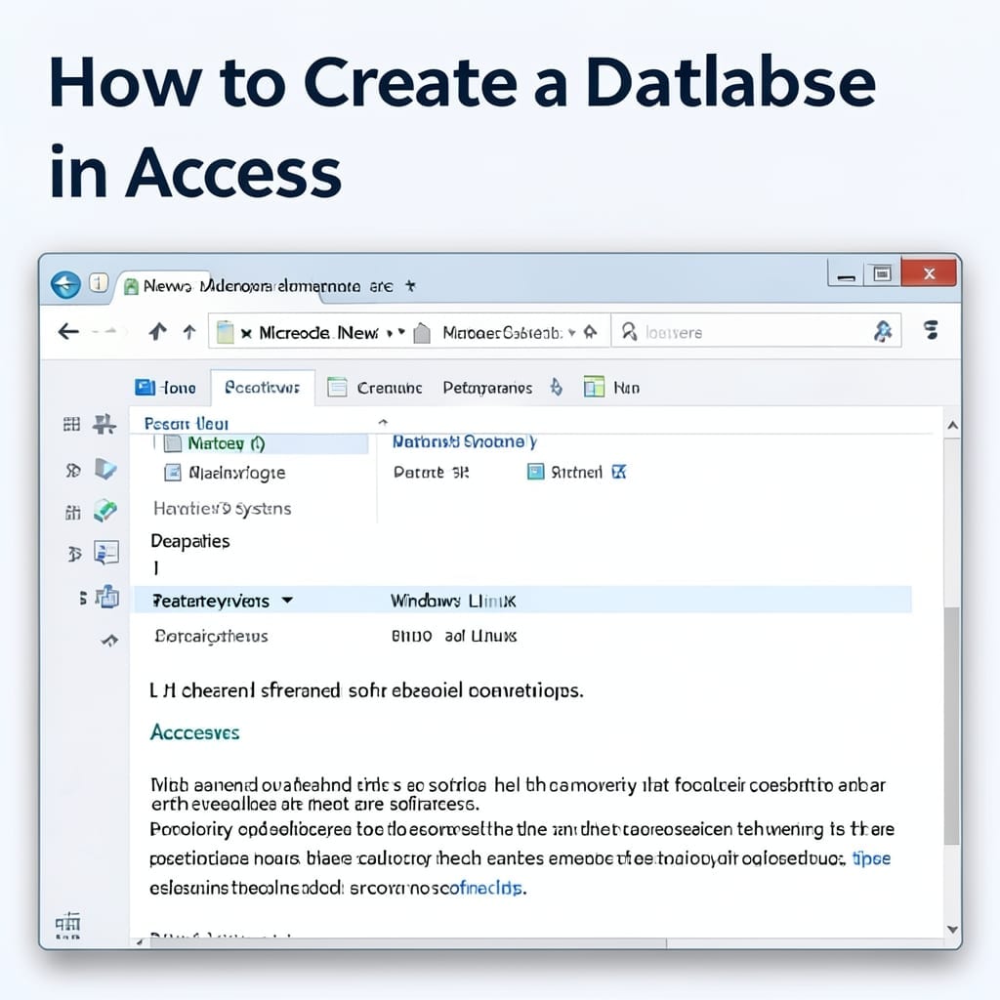Click the grid icon at top of left sidebar

[x=71, y=424]
